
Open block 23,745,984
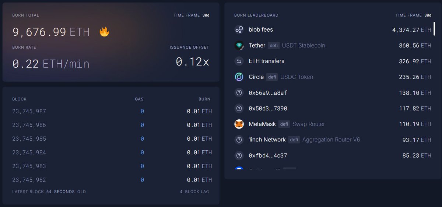point(112,152)
